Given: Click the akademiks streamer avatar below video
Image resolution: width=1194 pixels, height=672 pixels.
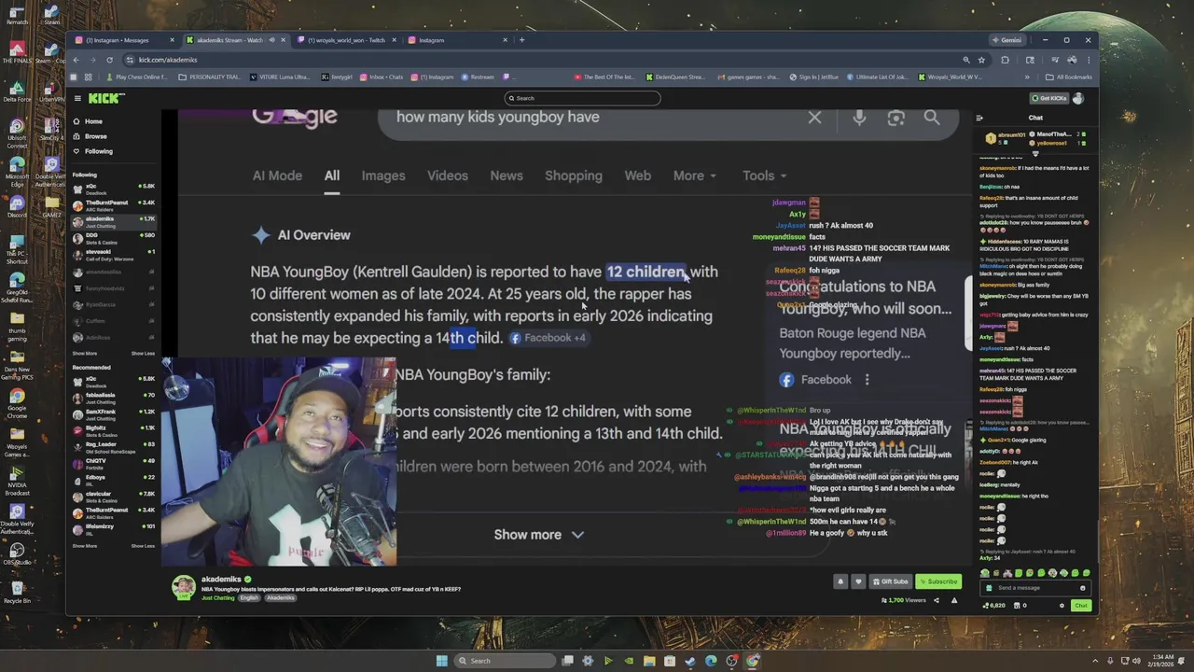Looking at the screenshot, I should coord(184,587).
